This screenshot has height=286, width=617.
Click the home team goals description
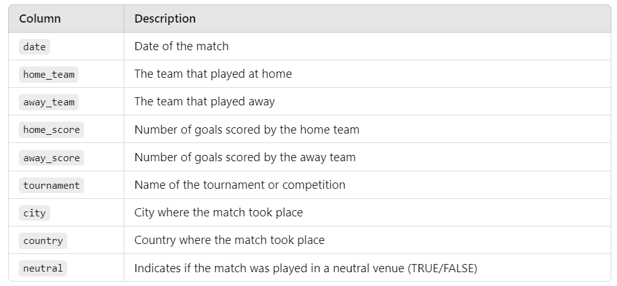[247, 129]
